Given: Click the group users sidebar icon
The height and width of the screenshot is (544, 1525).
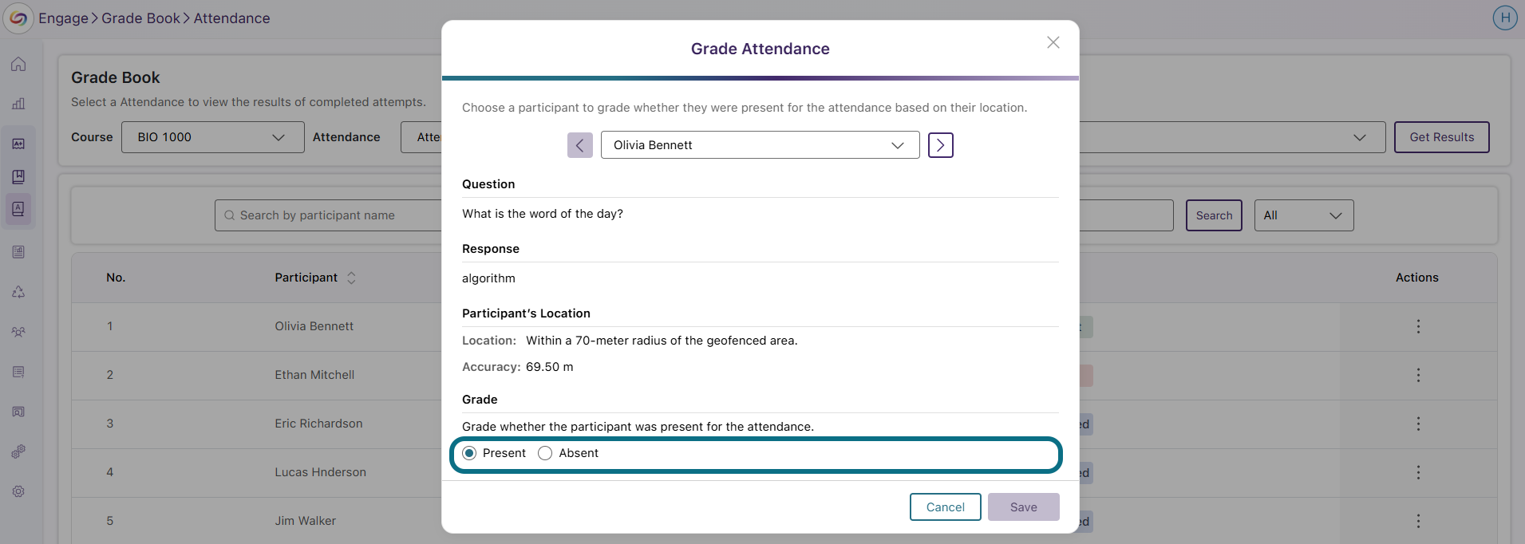Looking at the screenshot, I should (x=18, y=332).
